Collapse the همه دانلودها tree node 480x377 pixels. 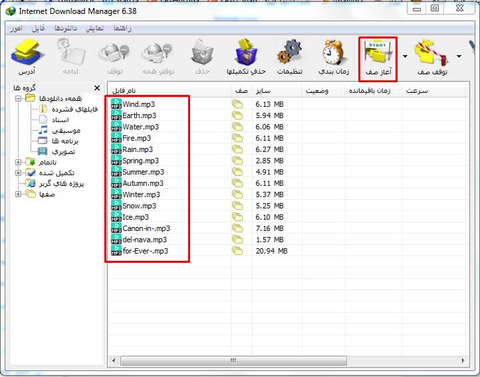[x=19, y=98]
